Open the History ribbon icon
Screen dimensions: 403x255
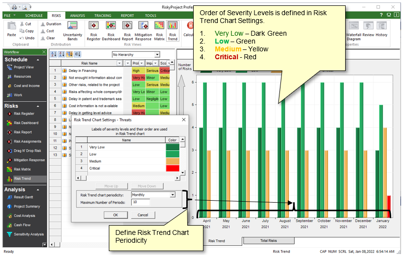click(x=381, y=29)
